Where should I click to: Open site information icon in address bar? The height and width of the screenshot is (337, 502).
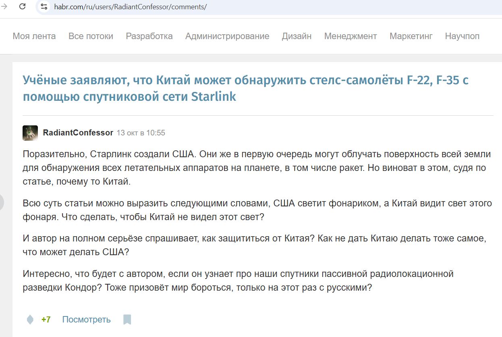44,7
